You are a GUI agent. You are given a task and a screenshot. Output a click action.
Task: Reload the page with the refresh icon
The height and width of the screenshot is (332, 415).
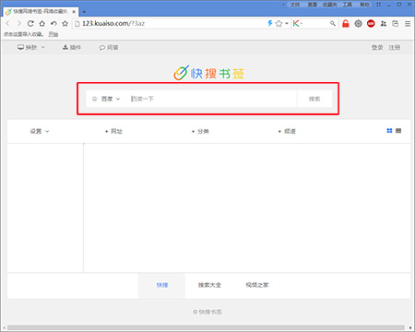pos(30,23)
